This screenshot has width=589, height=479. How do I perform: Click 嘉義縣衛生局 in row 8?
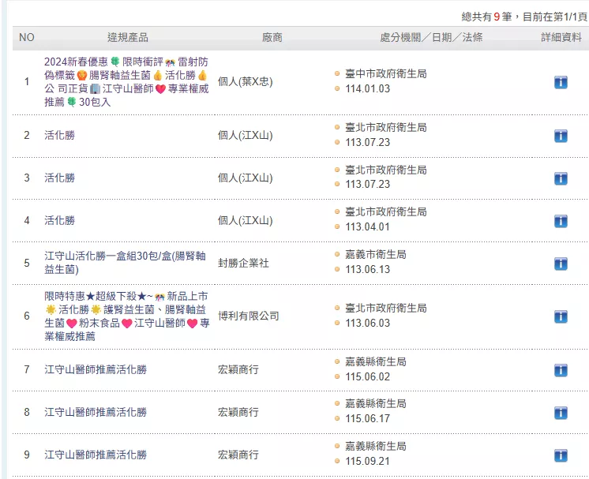click(376, 404)
